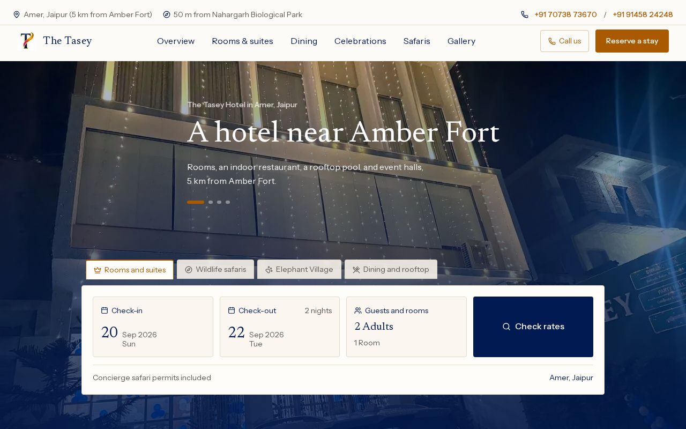Open the Gallery nav item
This screenshot has height=429, width=686.
[x=461, y=41]
